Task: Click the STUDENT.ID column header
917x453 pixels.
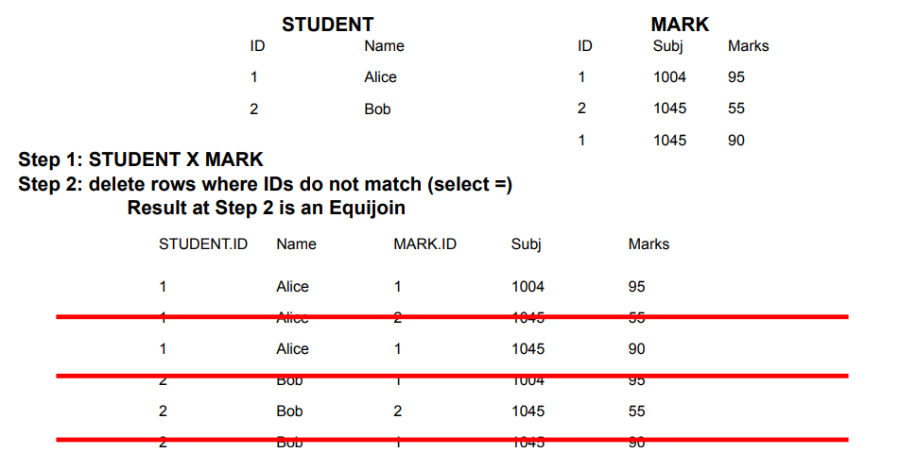Action: pos(203,244)
